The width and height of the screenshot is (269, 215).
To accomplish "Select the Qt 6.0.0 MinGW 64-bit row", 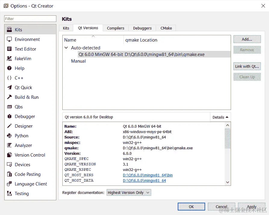I will tap(154, 54).
